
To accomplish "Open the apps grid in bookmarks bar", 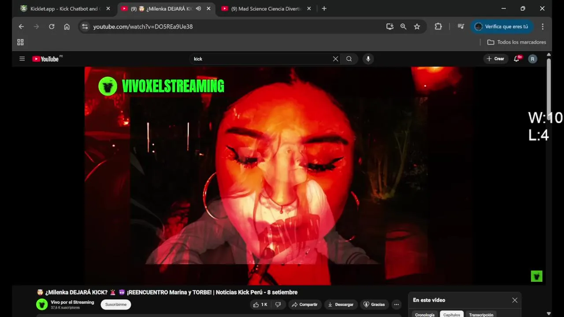I will 20,42.
